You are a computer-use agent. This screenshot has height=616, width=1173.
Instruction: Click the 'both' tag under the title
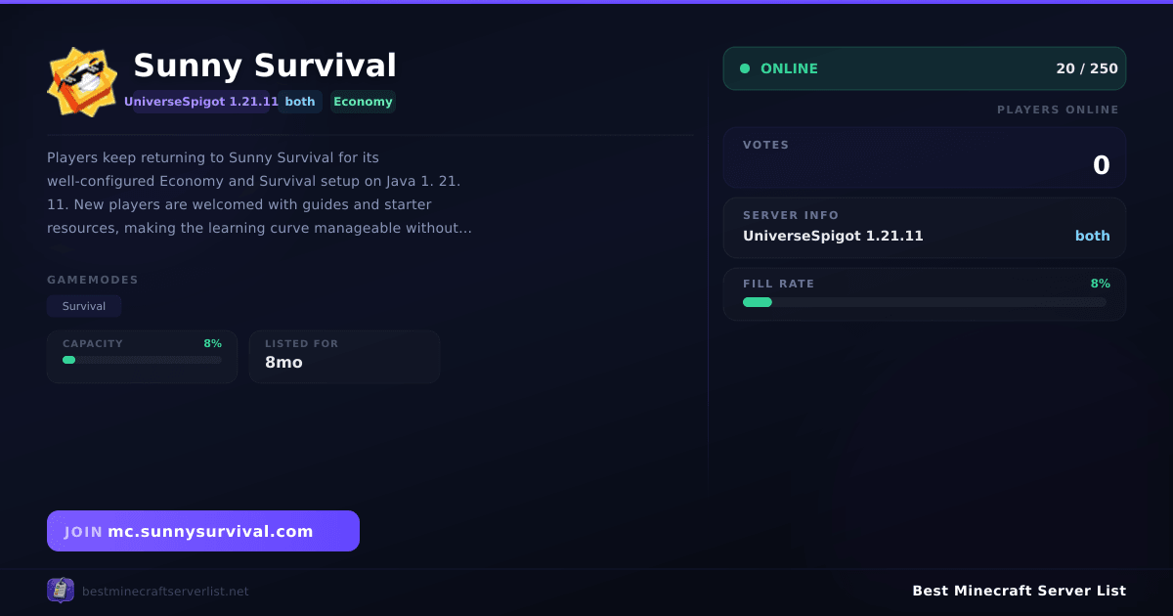pyautogui.click(x=300, y=102)
